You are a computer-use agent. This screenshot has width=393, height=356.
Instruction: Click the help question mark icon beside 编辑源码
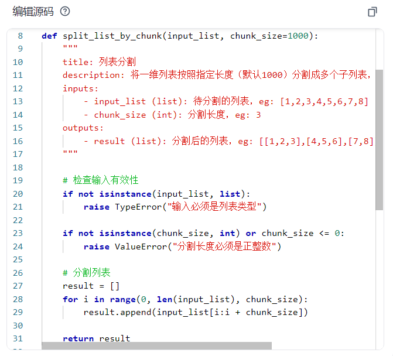click(x=65, y=12)
